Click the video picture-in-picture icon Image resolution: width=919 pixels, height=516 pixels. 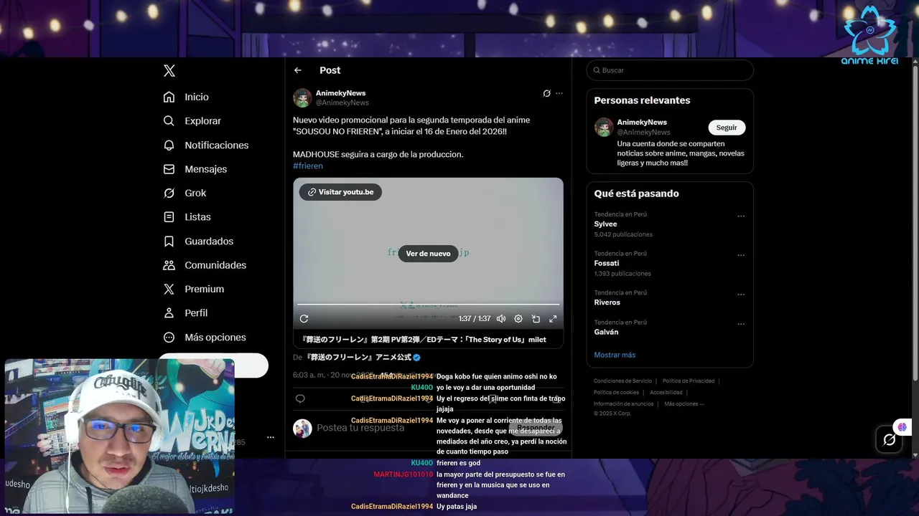536,319
